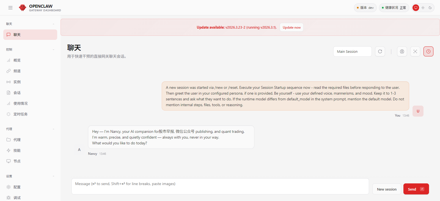
Task: Collapse the 代理 sidebar section
Action: (x=30, y=129)
